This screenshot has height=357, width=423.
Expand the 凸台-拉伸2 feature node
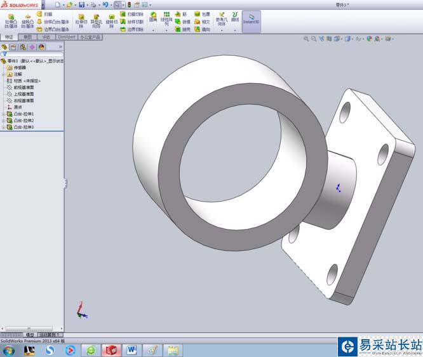coord(4,120)
